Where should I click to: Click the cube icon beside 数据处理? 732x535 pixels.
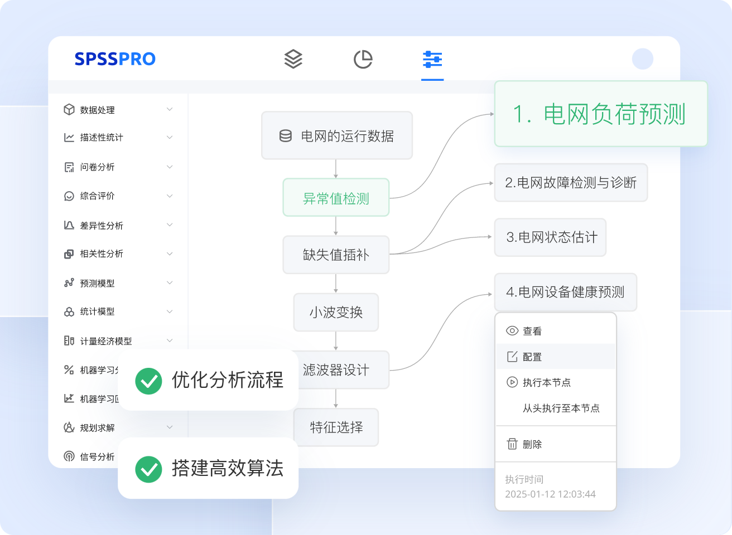point(69,110)
